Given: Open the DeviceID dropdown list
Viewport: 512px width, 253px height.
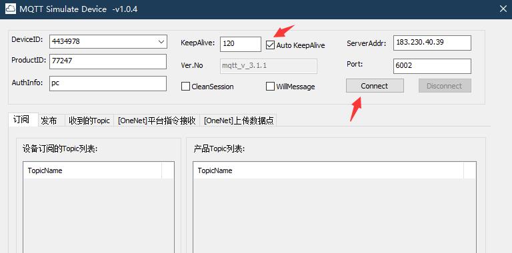Looking at the screenshot, I should (x=161, y=42).
